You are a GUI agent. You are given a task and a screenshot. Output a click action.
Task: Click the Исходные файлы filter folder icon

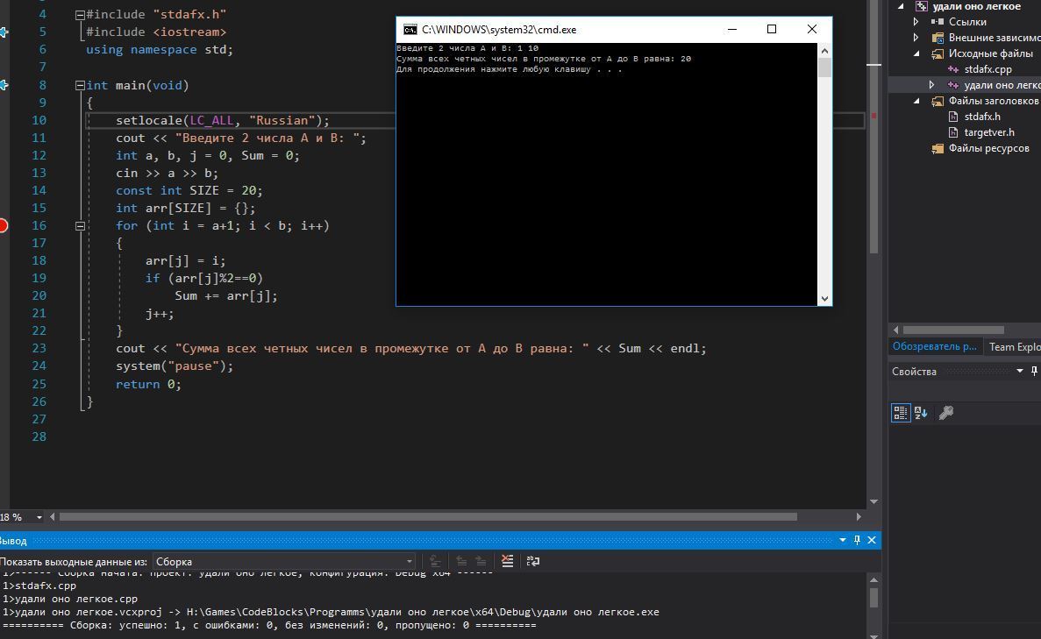click(938, 53)
